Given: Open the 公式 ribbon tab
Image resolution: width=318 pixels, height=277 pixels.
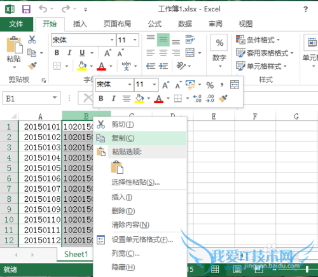Looking at the screenshot, I should click(155, 24).
